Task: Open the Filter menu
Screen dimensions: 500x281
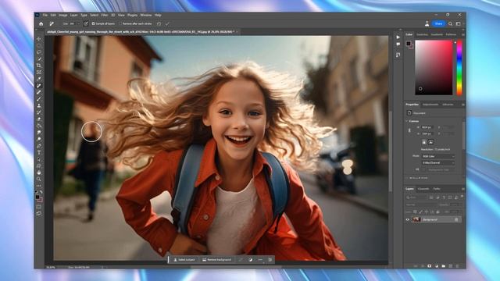Action: click(x=104, y=15)
